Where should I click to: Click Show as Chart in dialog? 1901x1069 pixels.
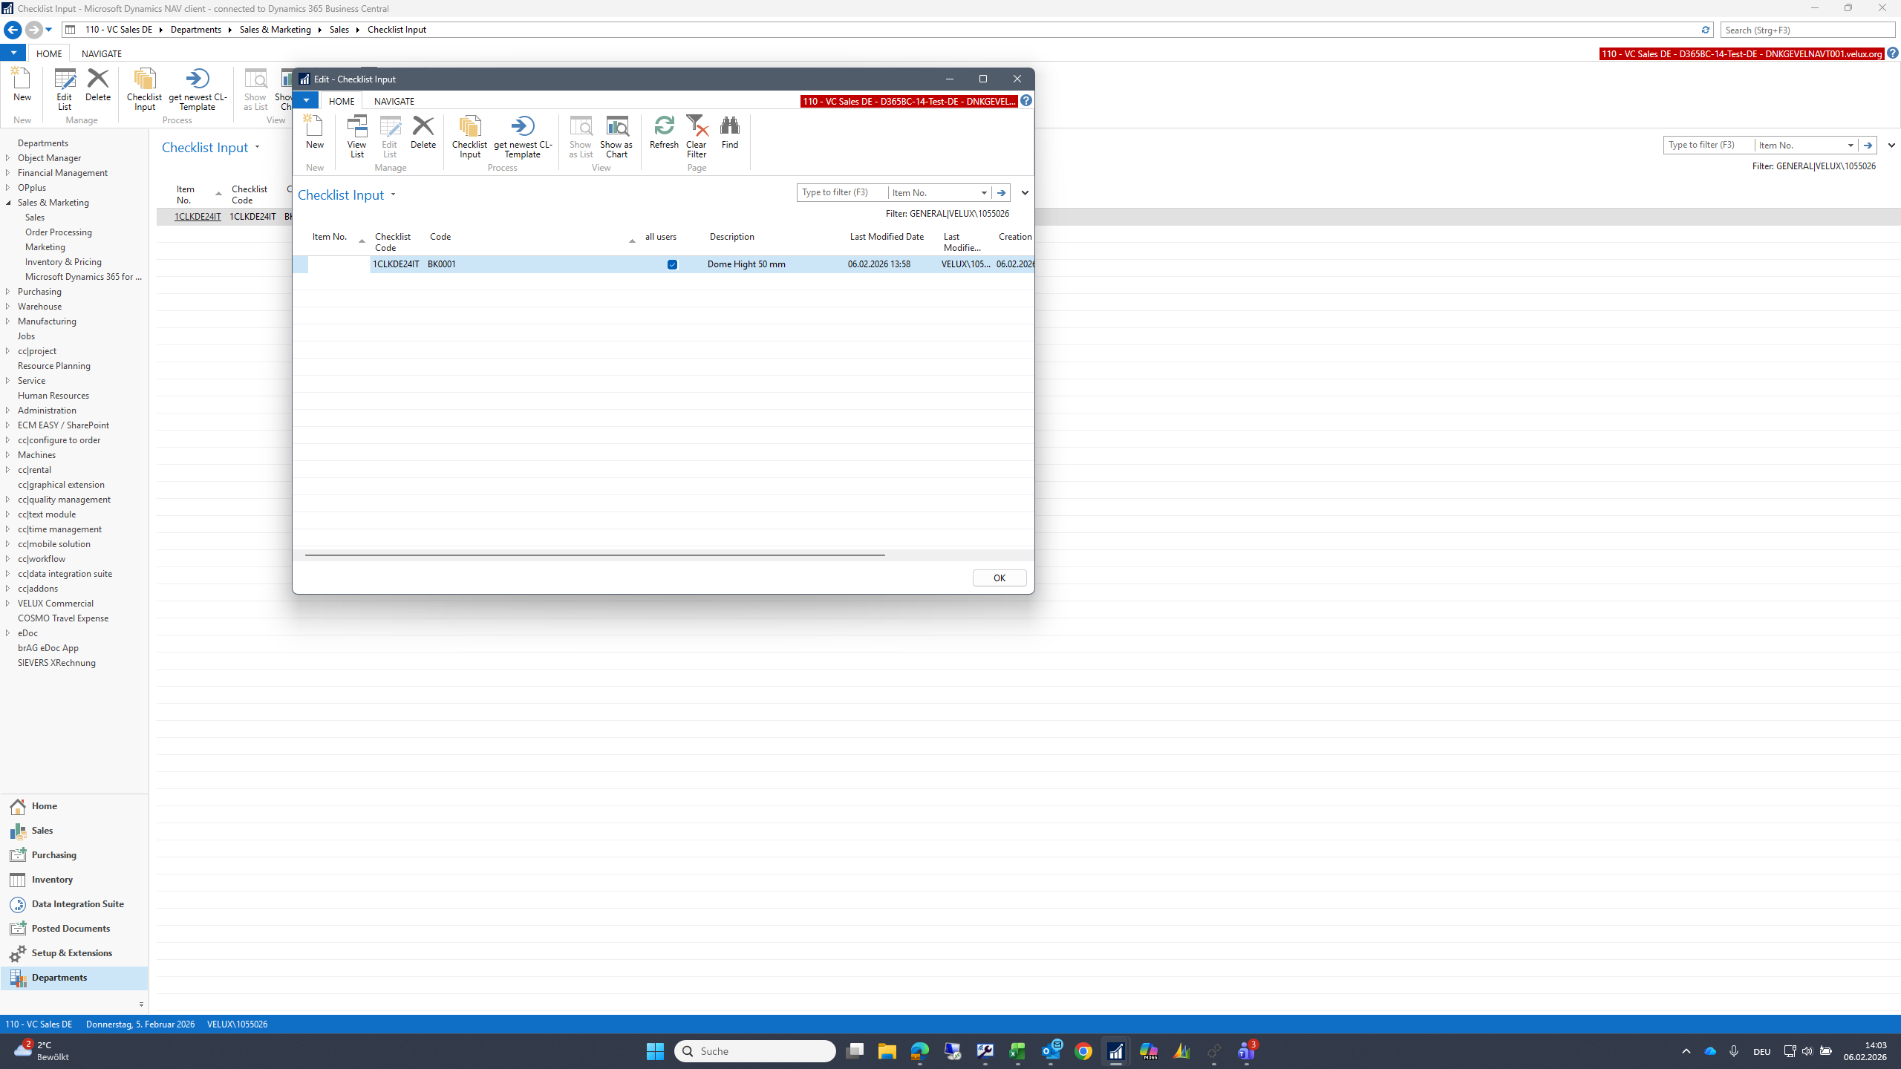(x=616, y=137)
